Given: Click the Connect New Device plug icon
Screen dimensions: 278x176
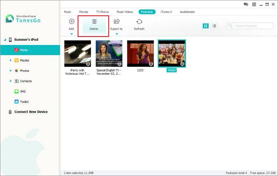Looking at the screenshot, I should tap(10, 112).
